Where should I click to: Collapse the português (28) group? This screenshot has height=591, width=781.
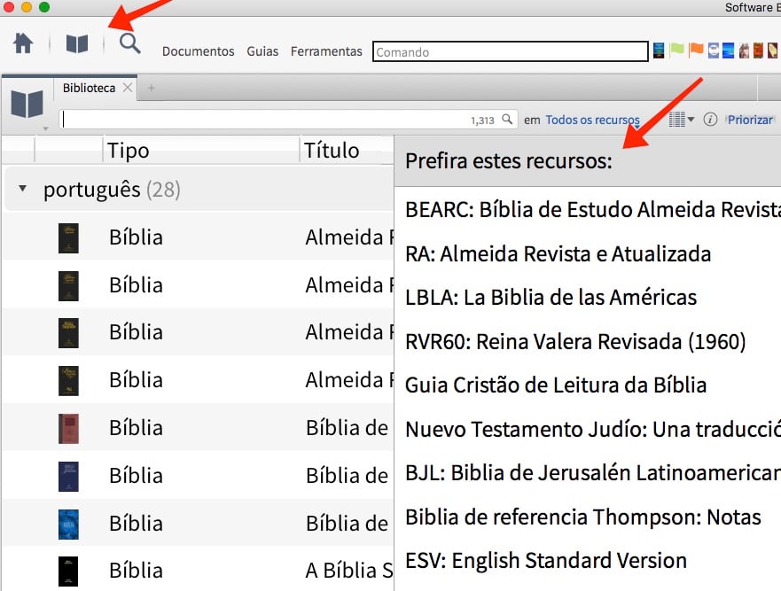pyautogui.click(x=22, y=189)
